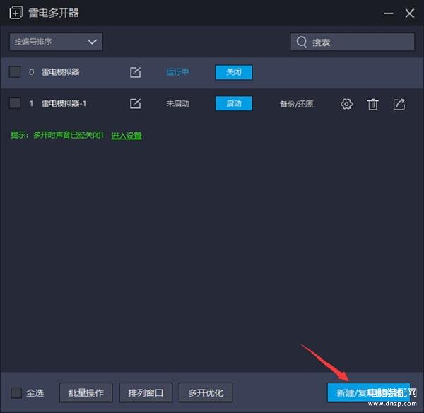The width and height of the screenshot is (424, 413).
Task: Close the 雷电多开器 window
Action: 410,13
